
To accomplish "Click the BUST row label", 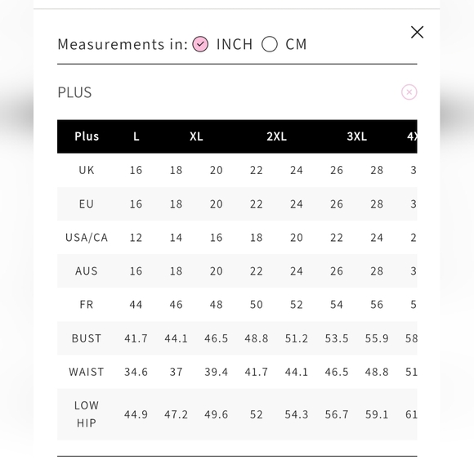I will click(87, 338).
